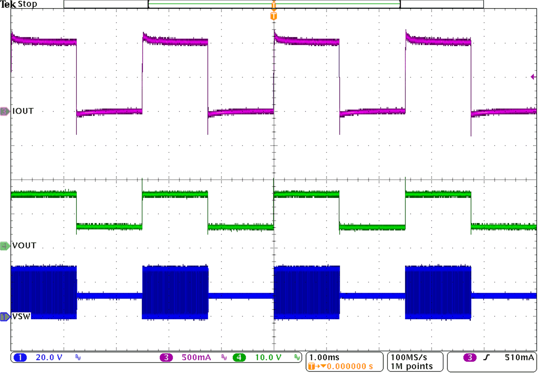This screenshot has width=538, height=379.
Task: Click the orange trigger T icon
Action: [x=275, y=14]
